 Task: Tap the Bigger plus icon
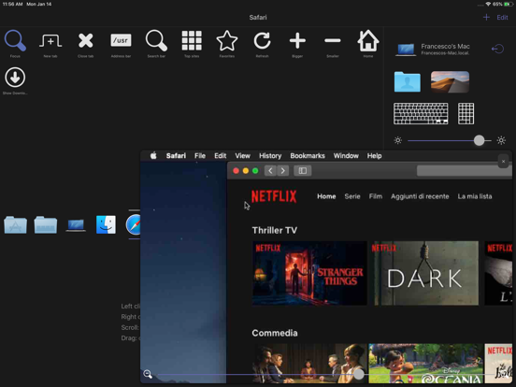pos(297,41)
